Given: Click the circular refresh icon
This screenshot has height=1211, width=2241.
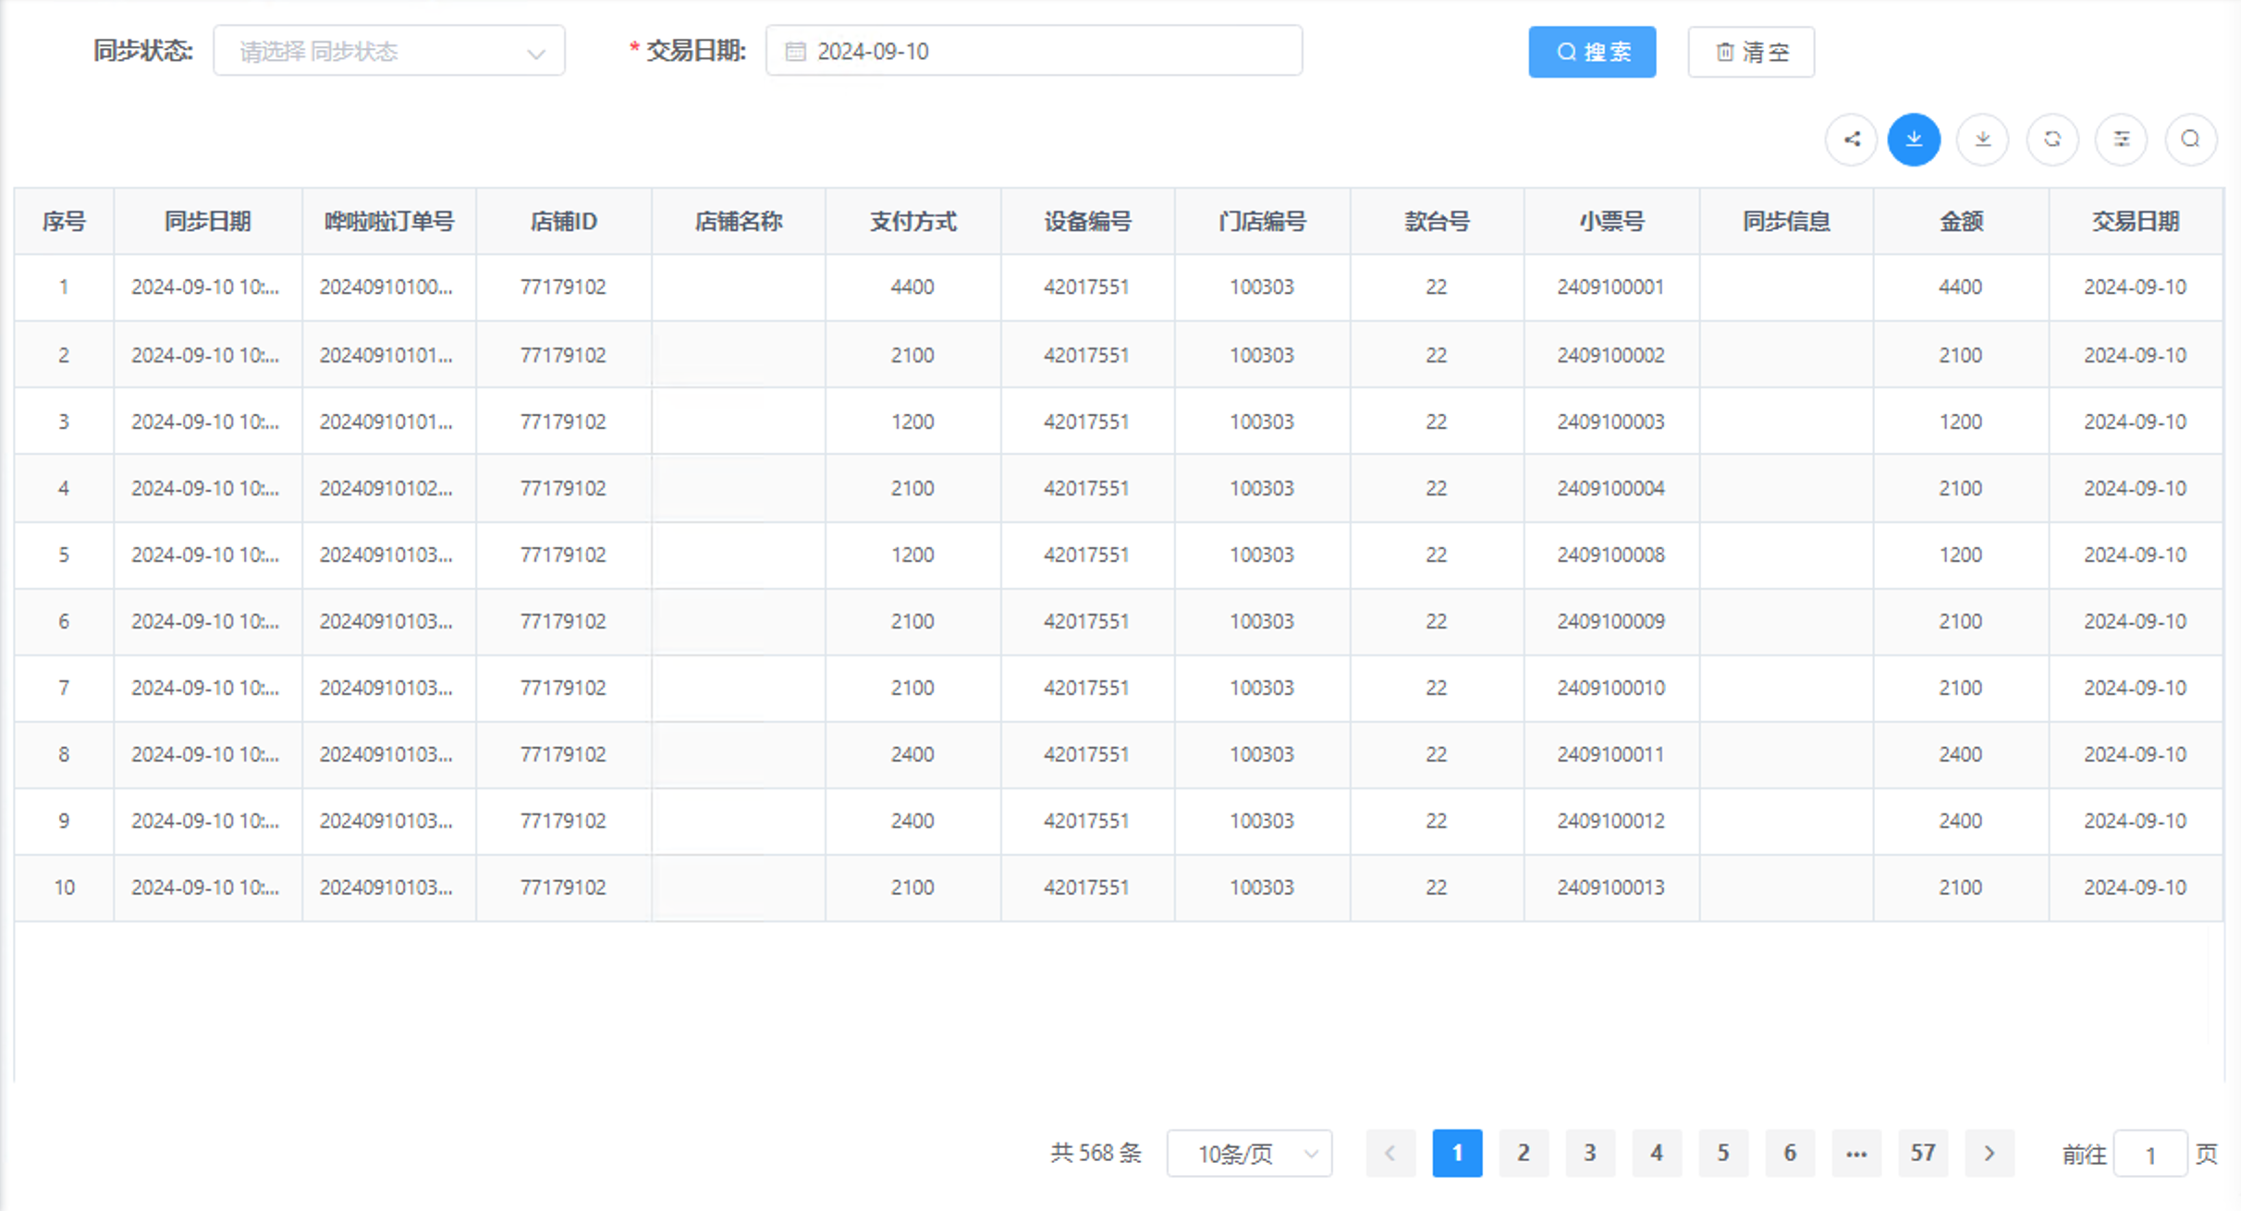Looking at the screenshot, I should [x=2052, y=140].
